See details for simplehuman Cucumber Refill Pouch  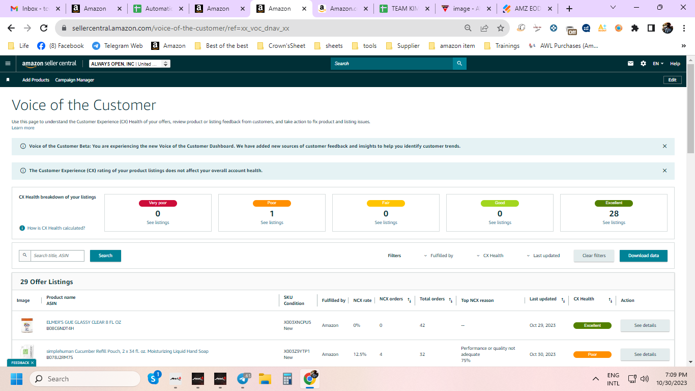click(645, 354)
